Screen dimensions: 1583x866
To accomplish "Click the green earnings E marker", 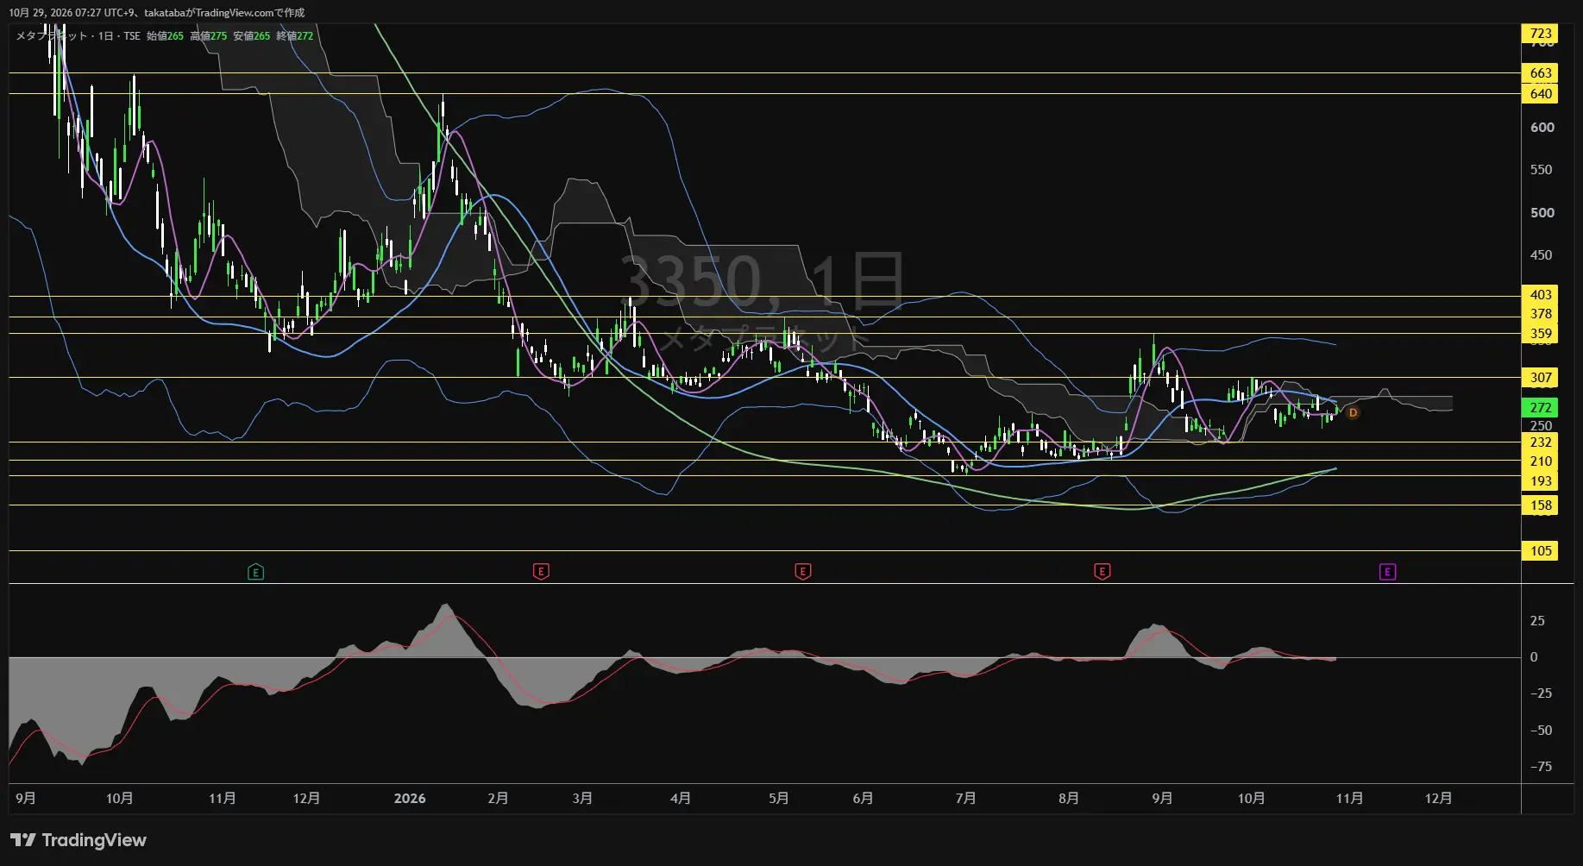I will pos(255,572).
